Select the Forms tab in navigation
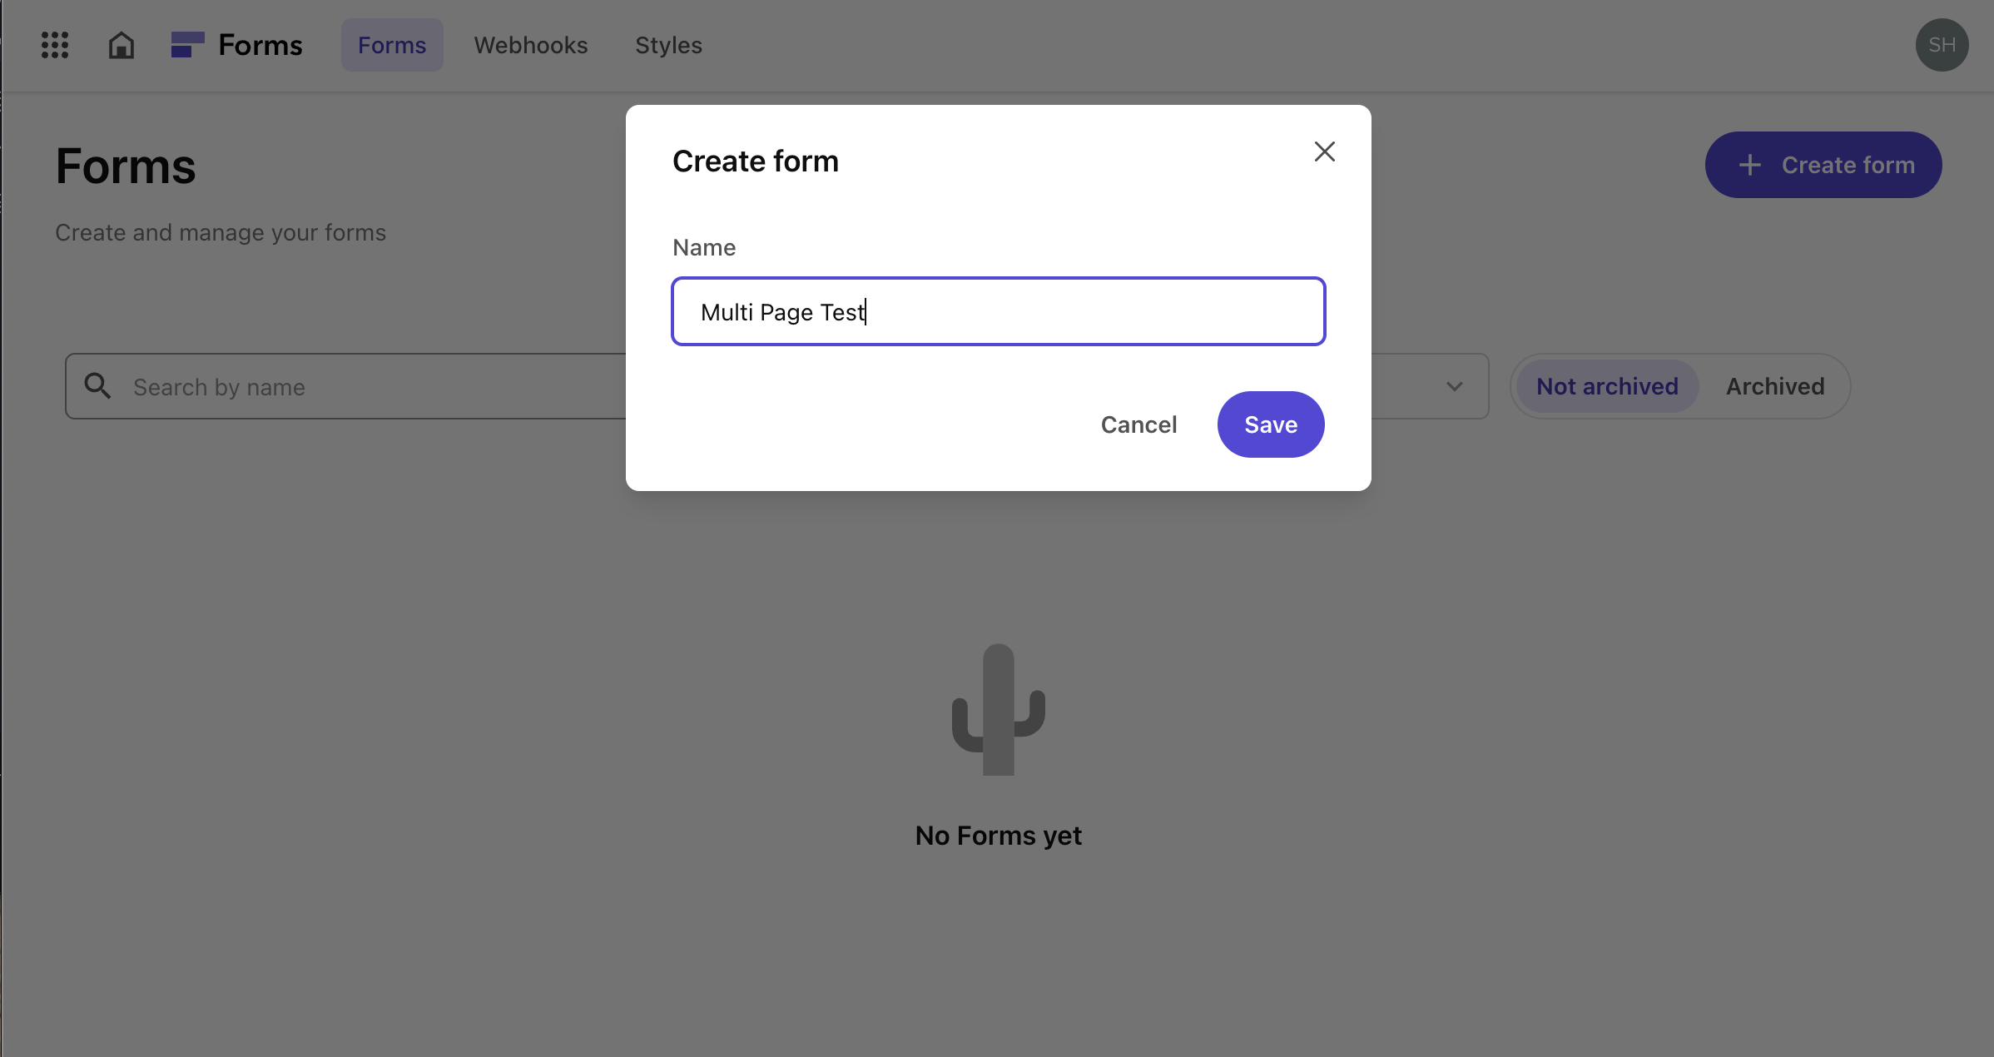This screenshot has width=1994, height=1057. [x=392, y=43]
